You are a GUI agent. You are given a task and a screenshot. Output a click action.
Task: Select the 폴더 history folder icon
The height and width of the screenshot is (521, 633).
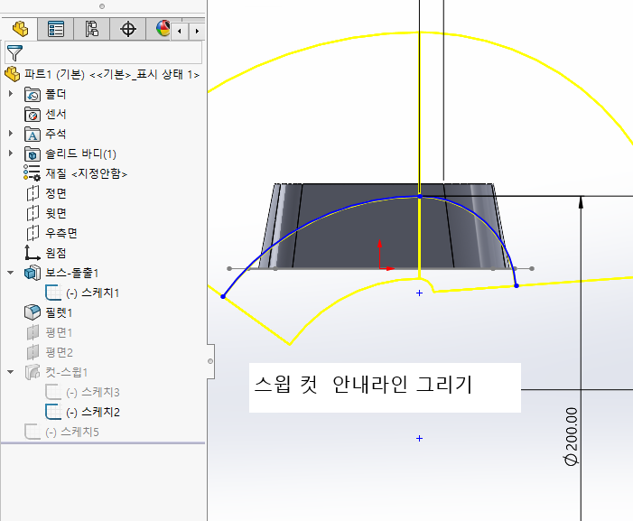33,94
